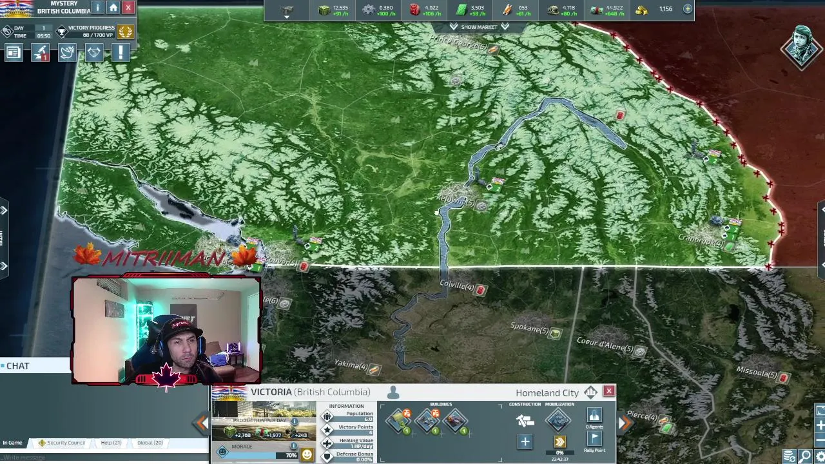This screenshot has width=825, height=464.
Task: Switch to the Global chat tab
Action: click(x=150, y=443)
